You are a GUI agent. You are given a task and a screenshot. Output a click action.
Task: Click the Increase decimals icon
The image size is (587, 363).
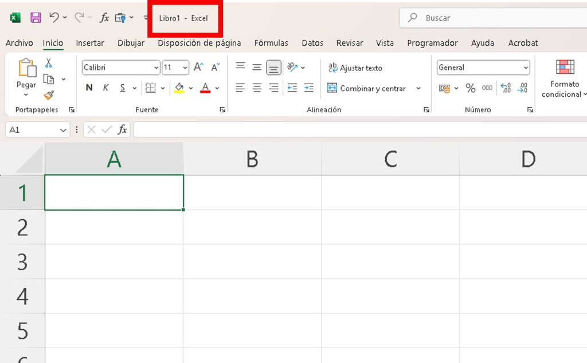pyautogui.click(x=506, y=88)
